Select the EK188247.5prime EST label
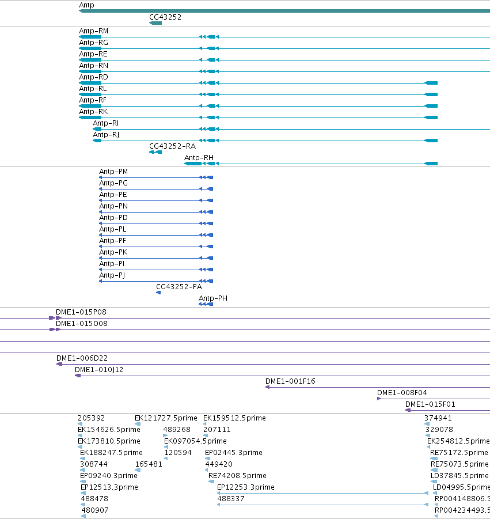Image resolution: width=490 pixels, height=519 pixels. tap(112, 453)
